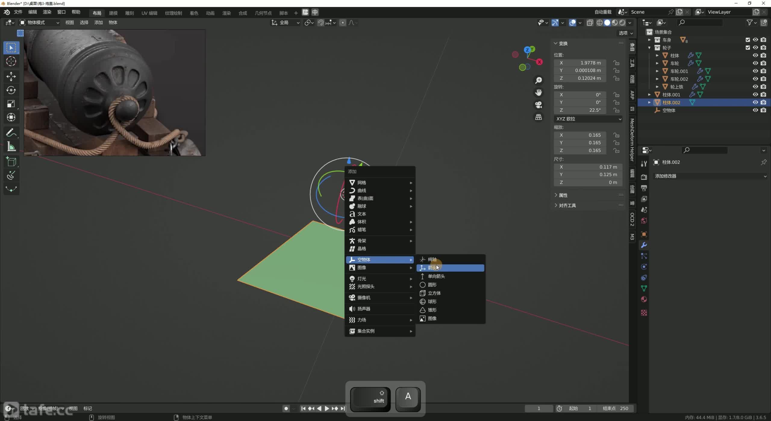Viewport: 771px width, 421px height.
Task: Activate the Move tool
Action: point(11,76)
